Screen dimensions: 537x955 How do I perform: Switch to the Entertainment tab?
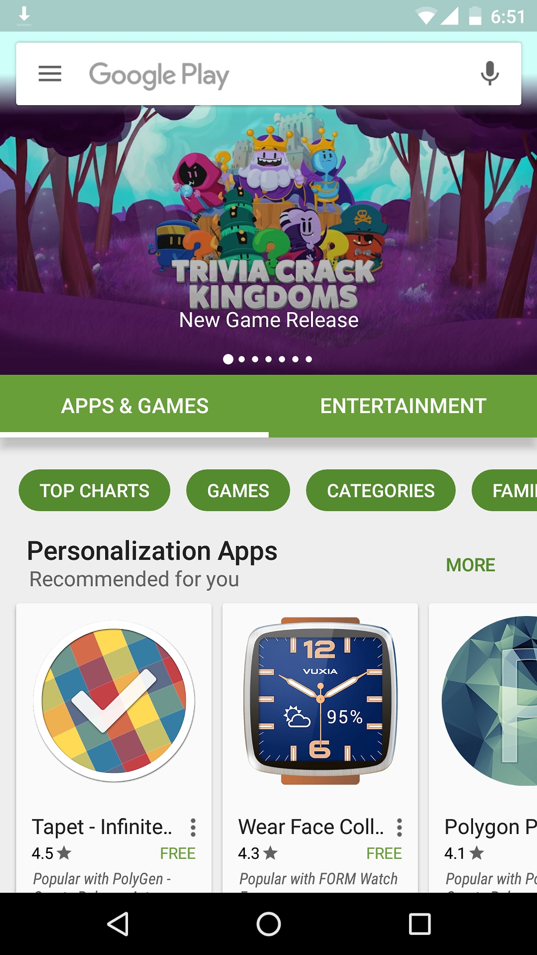tap(403, 406)
